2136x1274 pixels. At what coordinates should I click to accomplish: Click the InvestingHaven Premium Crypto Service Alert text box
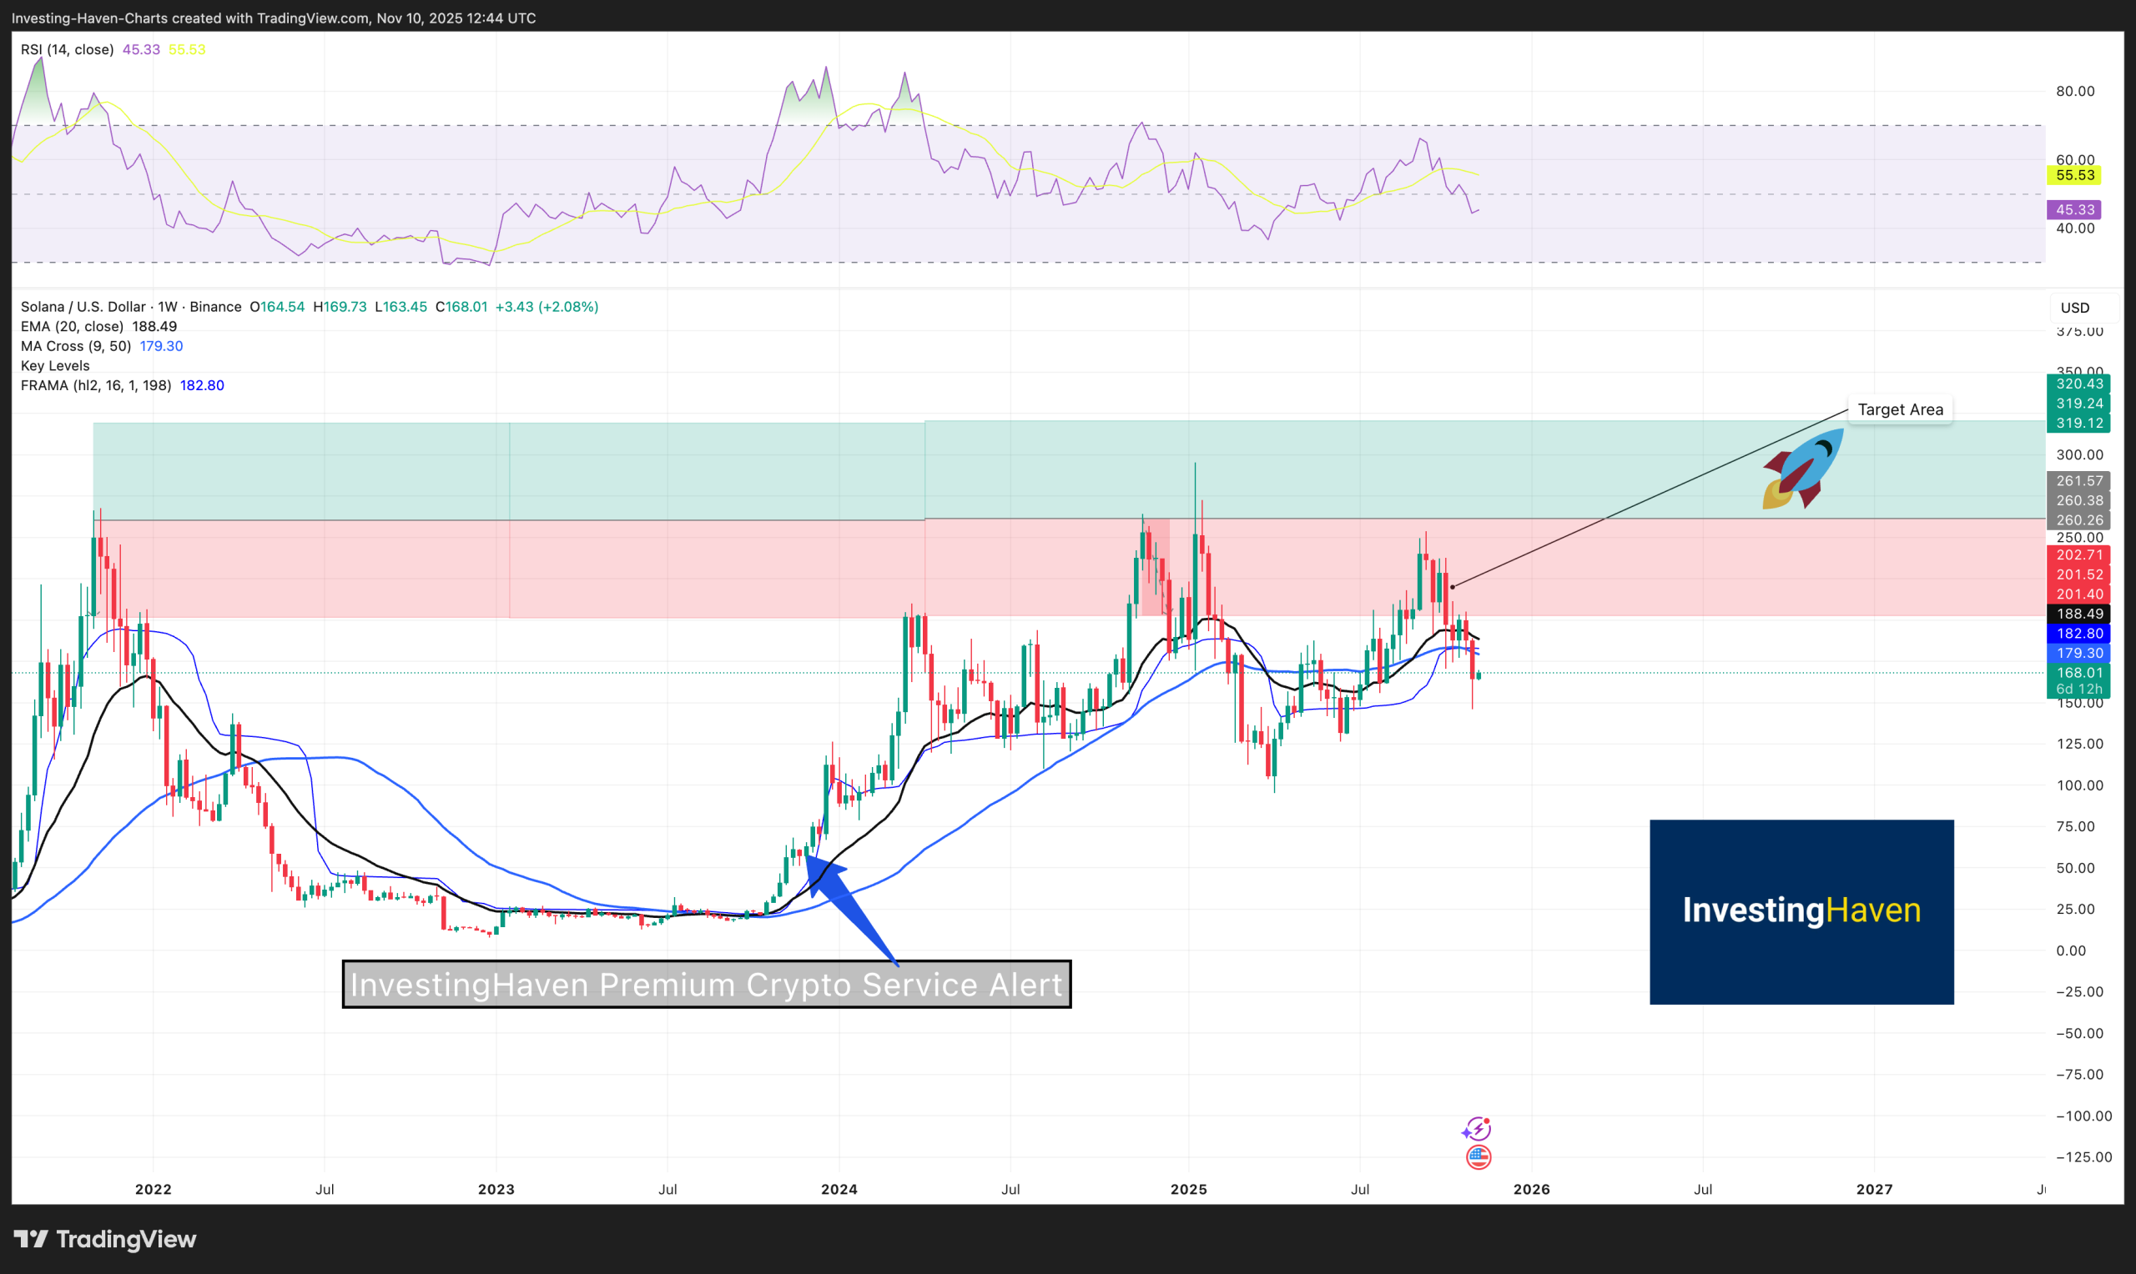pyautogui.click(x=707, y=985)
